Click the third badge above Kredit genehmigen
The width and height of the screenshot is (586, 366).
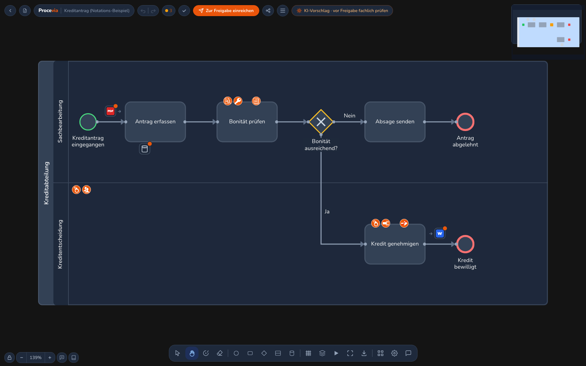coord(404,223)
